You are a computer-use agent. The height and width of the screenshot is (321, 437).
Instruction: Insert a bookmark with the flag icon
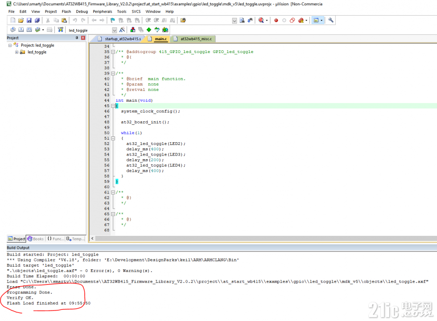coord(112,21)
